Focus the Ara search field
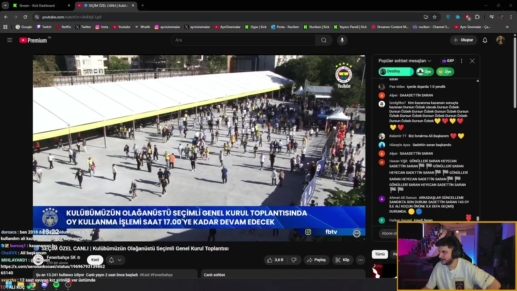This screenshot has width=517, height=291. [244, 40]
